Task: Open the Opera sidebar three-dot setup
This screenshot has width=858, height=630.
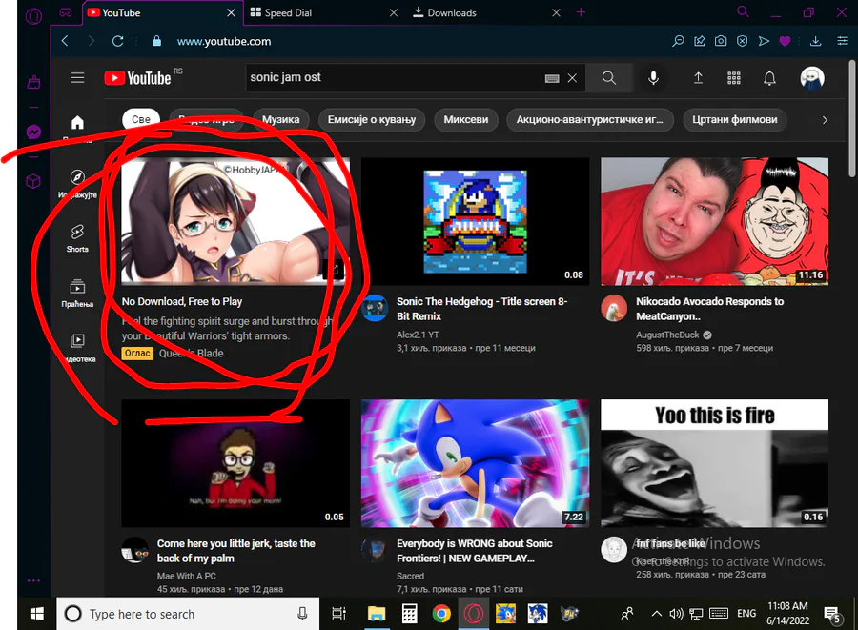Action: 33,580
